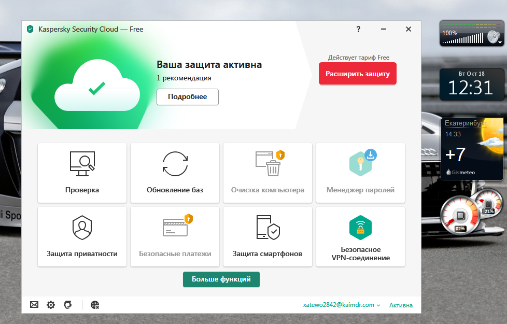This screenshot has width=507, height=324.
Task: Click the +7 temperature in weather gadget
Action: tap(455, 154)
